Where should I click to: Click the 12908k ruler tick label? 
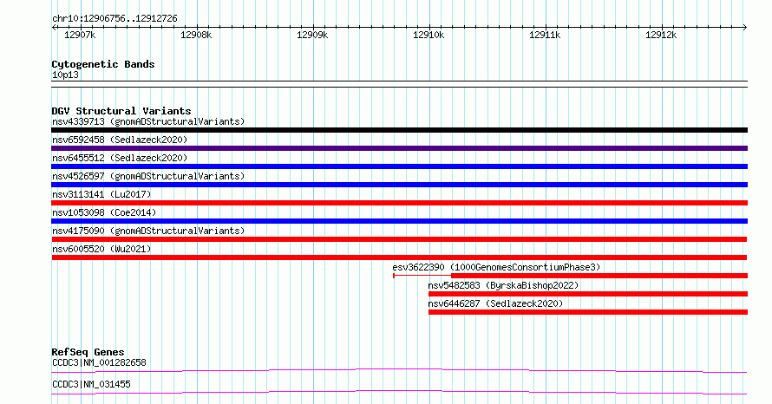tap(196, 35)
